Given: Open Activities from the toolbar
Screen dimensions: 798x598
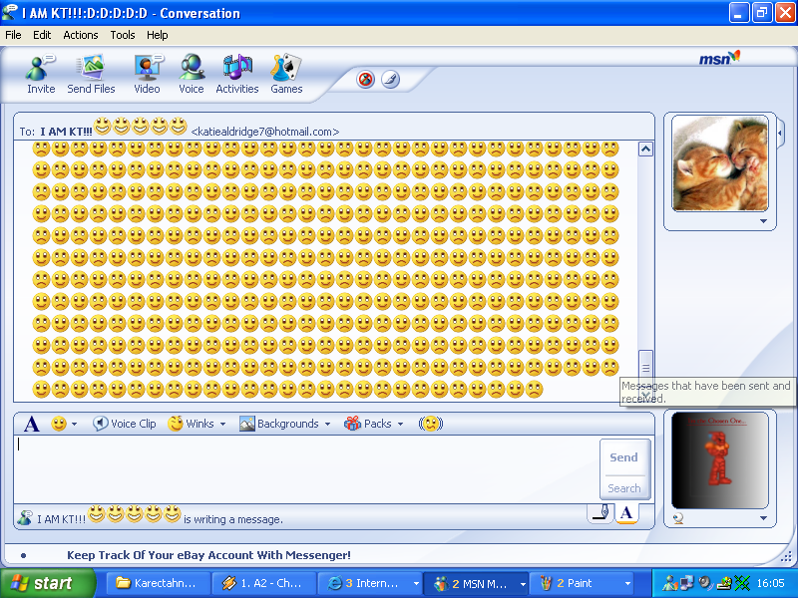Looking at the screenshot, I should (x=236, y=74).
